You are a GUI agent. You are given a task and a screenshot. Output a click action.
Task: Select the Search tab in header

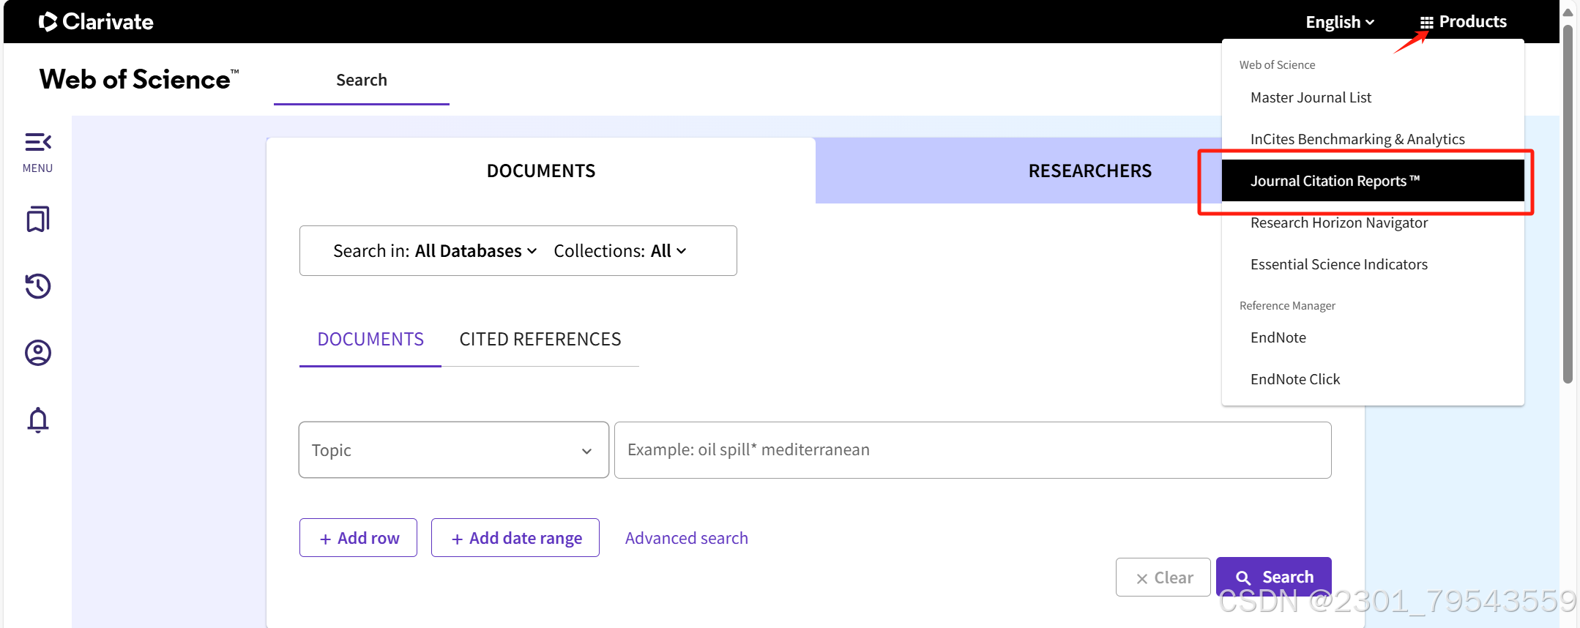click(362, 80)
